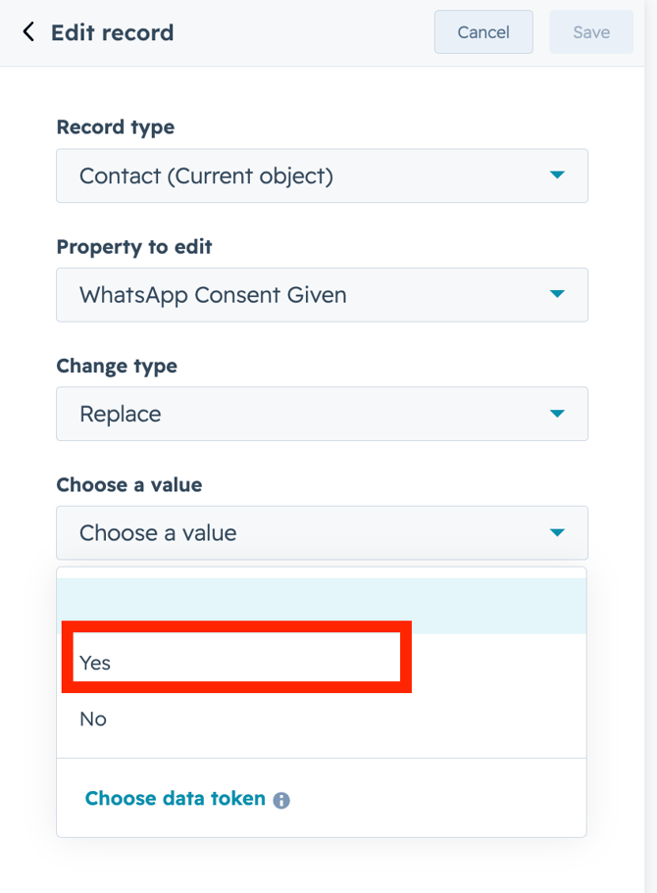
Task: Click the Property to edit field label
Action: pyautogui.click(x=133, y=247)
